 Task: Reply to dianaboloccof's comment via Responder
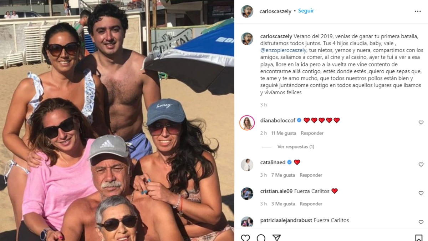click(x=312, y=133)
